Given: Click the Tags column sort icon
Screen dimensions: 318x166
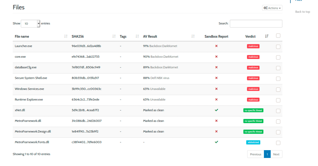Looking at the screenshot, I should tap(137, 36).
